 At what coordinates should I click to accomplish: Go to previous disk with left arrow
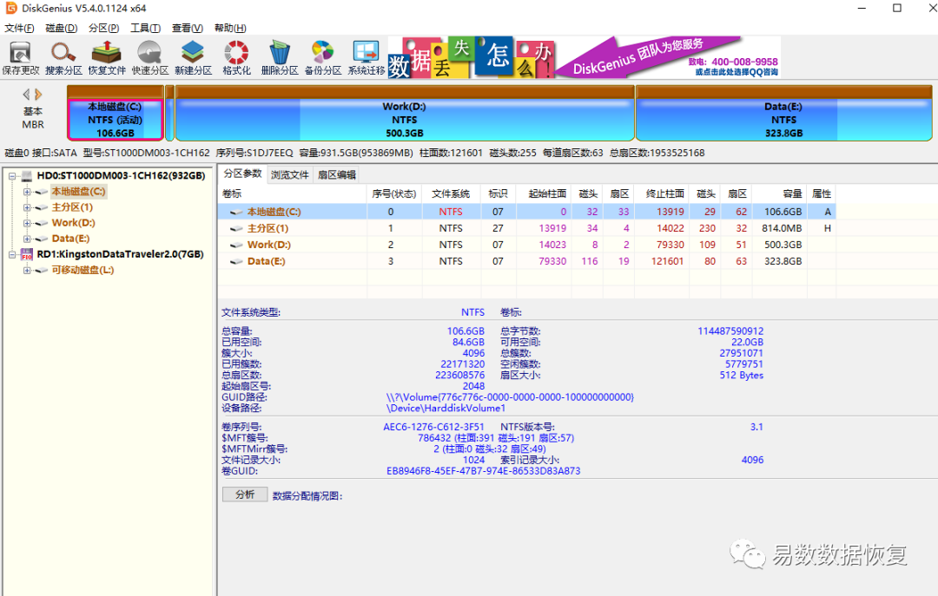point(26,95)
